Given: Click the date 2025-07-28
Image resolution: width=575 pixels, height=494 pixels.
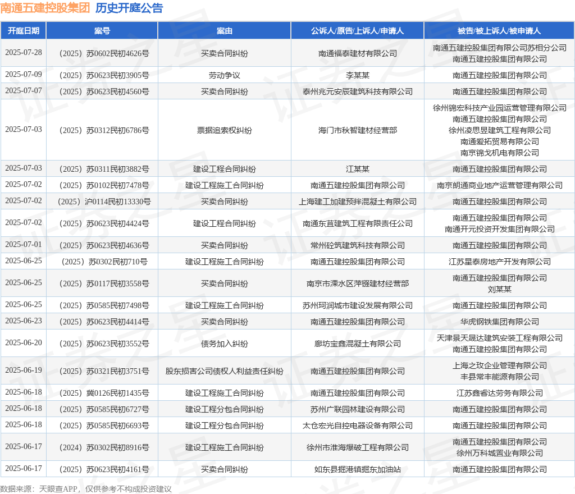Looking at the screenshot, I should [x=24, y=52].
